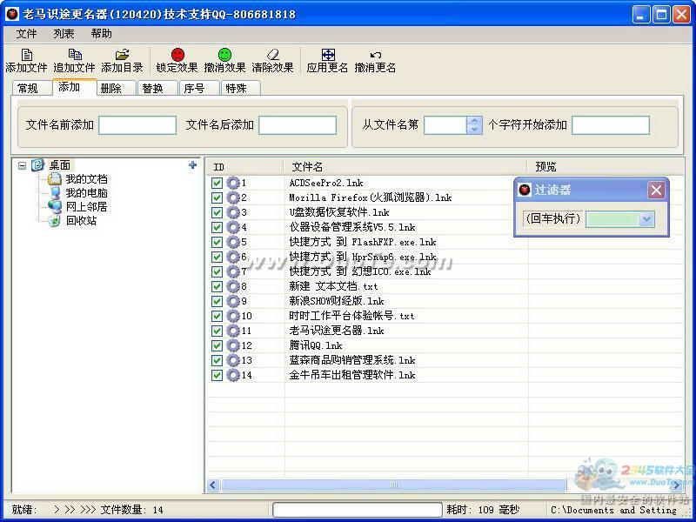This screenshot has height=522, width=696.
Task: Sort by the File Name (文件名) column header
Action: (405, 167)
